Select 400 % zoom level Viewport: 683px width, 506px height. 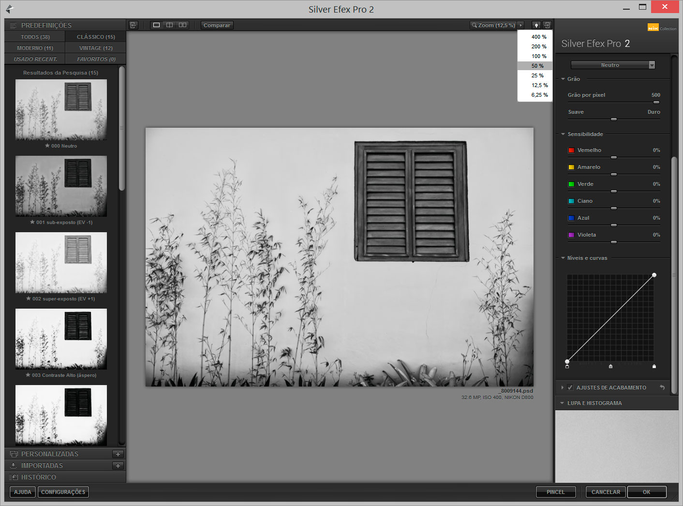pos(538,37)
